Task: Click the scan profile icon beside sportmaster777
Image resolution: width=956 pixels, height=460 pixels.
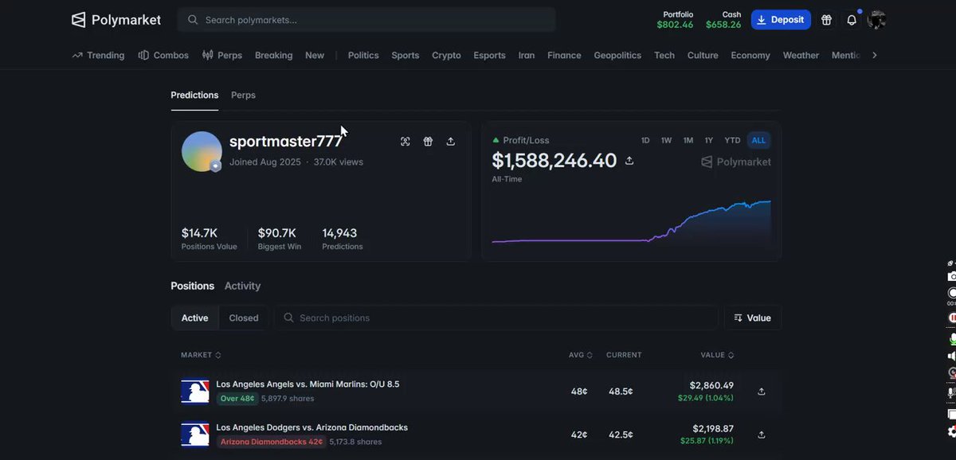Action: point(406,142)
